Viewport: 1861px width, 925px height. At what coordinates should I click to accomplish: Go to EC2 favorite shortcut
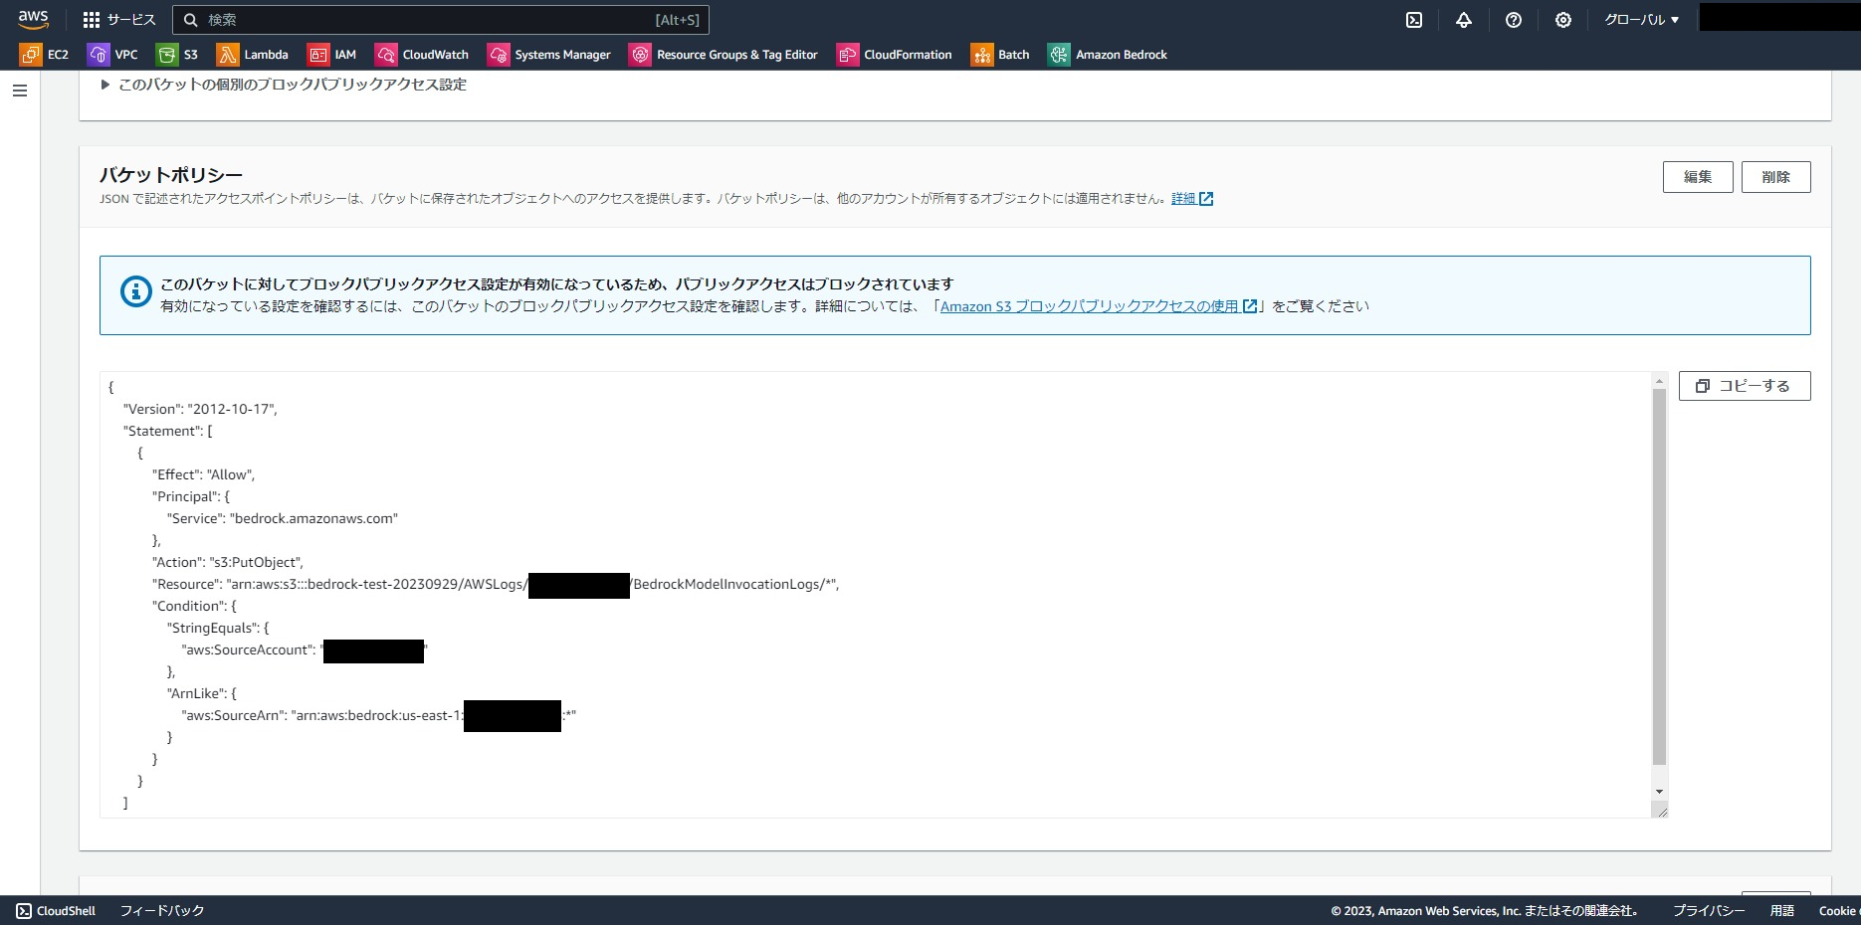click(45, 55)
